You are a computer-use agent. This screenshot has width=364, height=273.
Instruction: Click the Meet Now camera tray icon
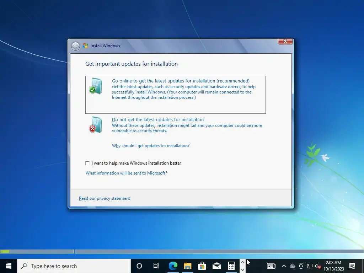click(301, 266)
